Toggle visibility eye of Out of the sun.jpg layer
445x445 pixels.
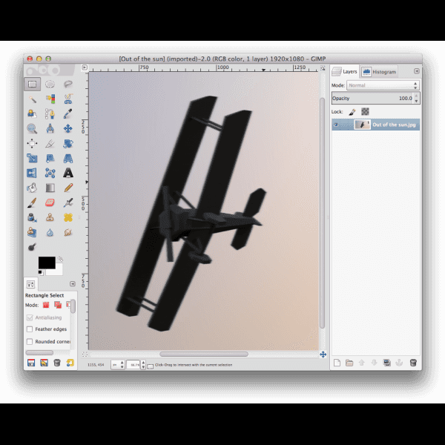[336, 125]
